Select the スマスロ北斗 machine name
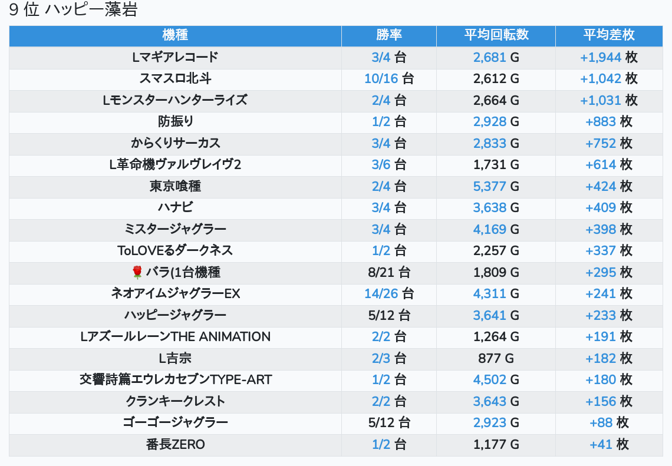The image size is (672, 466). (175, 78)
